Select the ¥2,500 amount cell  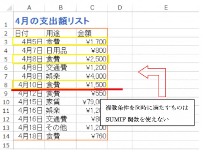(92, 59)
